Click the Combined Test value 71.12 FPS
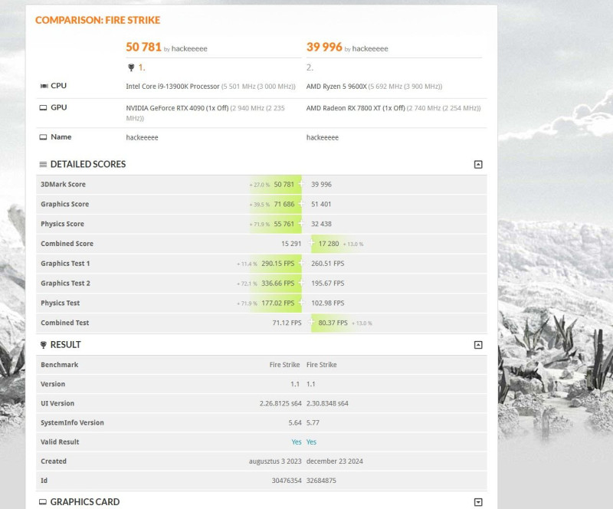Screen dimensions: 613x509 pyautogui.click(x=287, y=323)
